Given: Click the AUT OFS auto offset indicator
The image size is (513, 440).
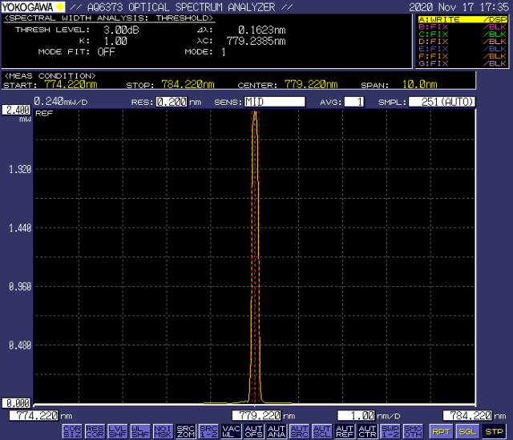Looking at the screenshot, I should click(x=253, y=432).
